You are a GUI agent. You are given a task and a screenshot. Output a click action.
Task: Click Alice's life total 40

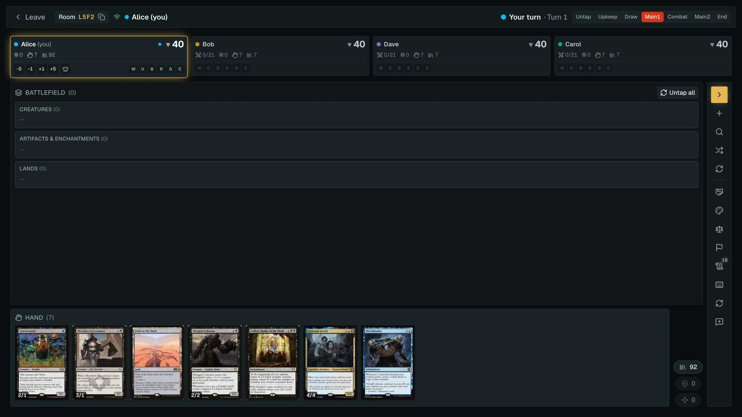coord(178,44)
